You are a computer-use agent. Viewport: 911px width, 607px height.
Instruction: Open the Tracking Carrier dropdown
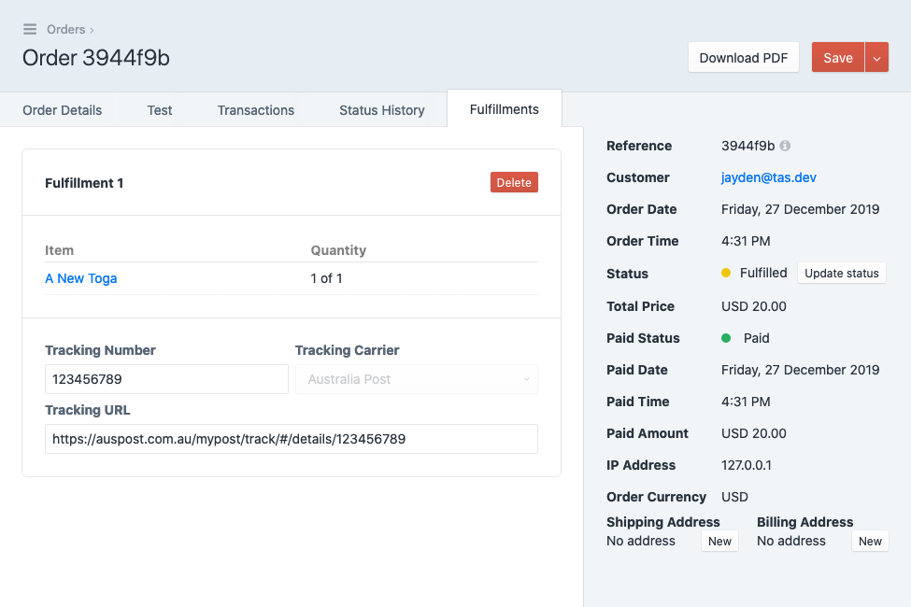point(417,379)
